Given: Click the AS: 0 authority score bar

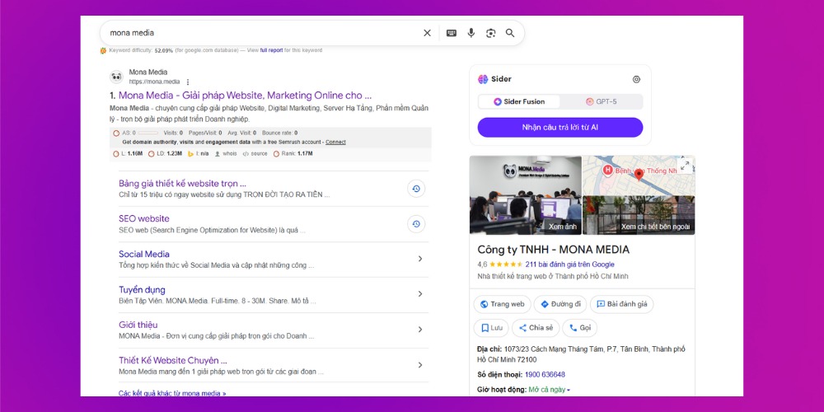Looking at the screenshot, I should point(136,133).
